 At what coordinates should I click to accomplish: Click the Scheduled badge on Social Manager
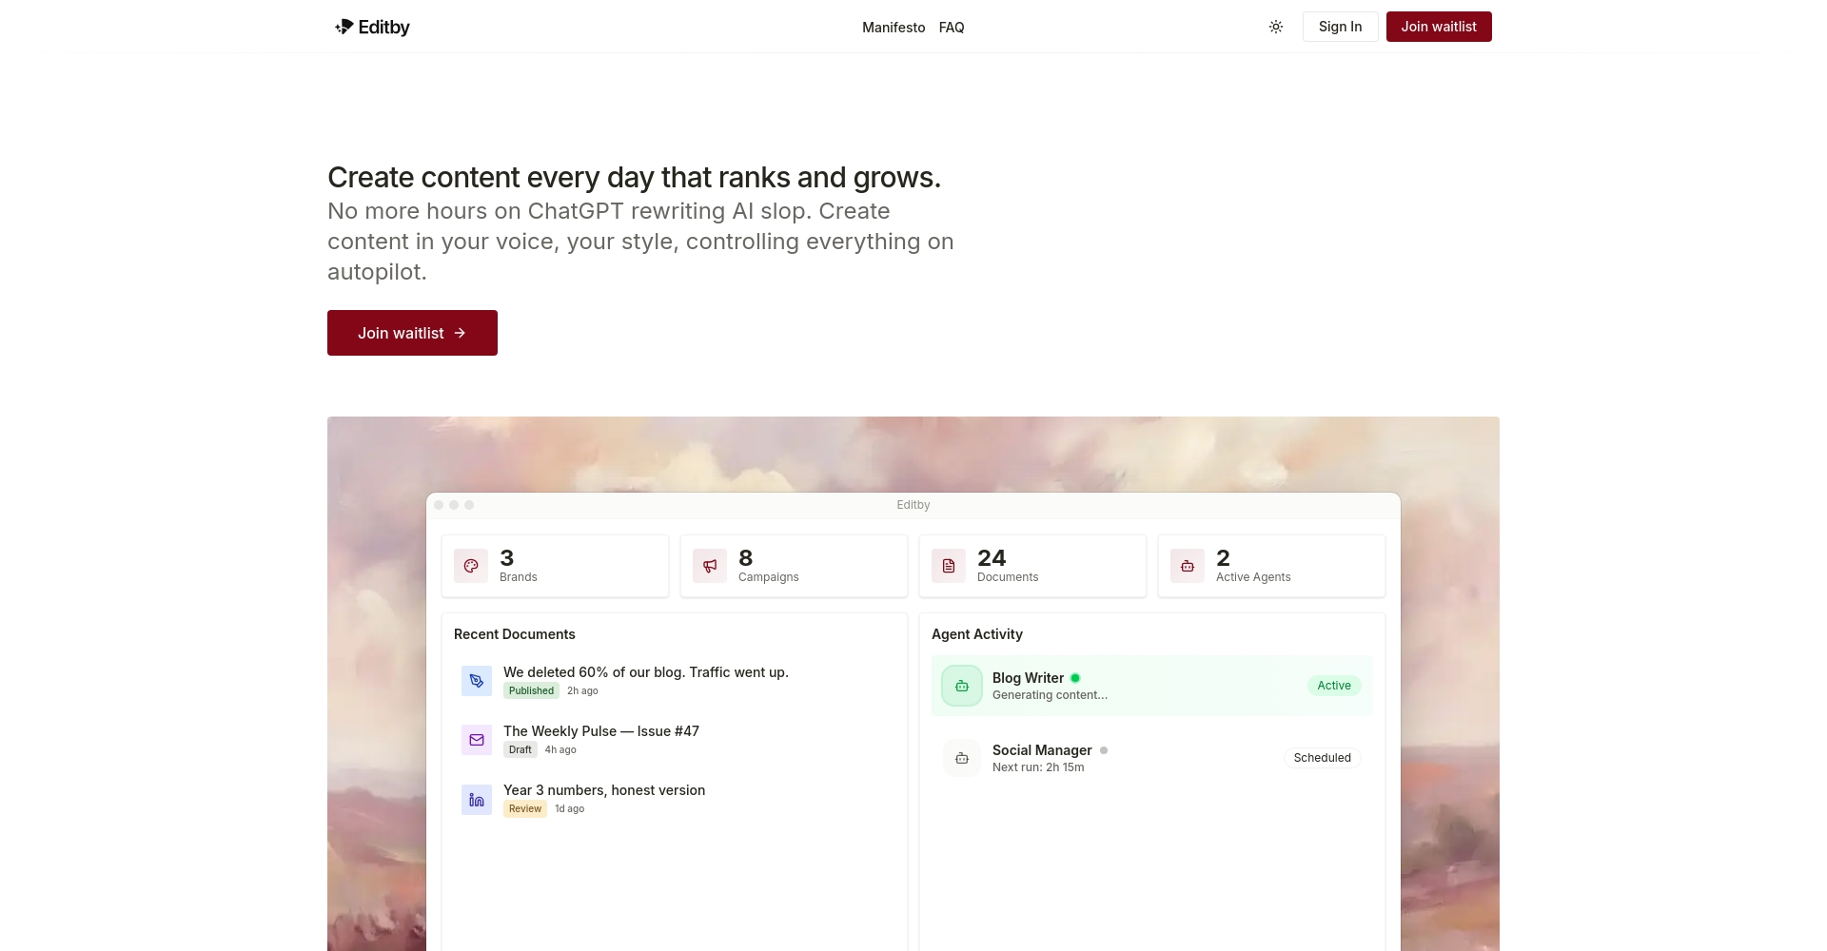coord(1322,758)
